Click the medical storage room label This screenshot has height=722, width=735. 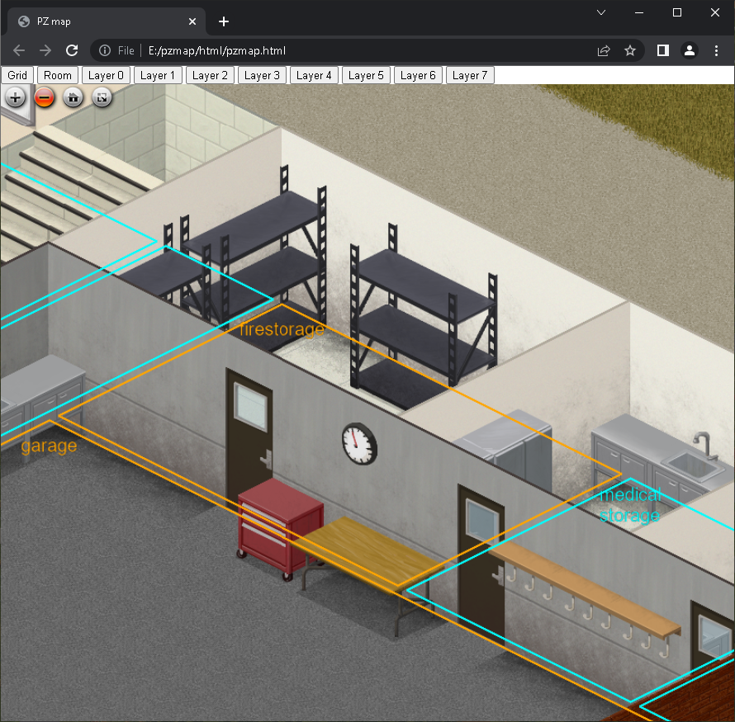630,505
